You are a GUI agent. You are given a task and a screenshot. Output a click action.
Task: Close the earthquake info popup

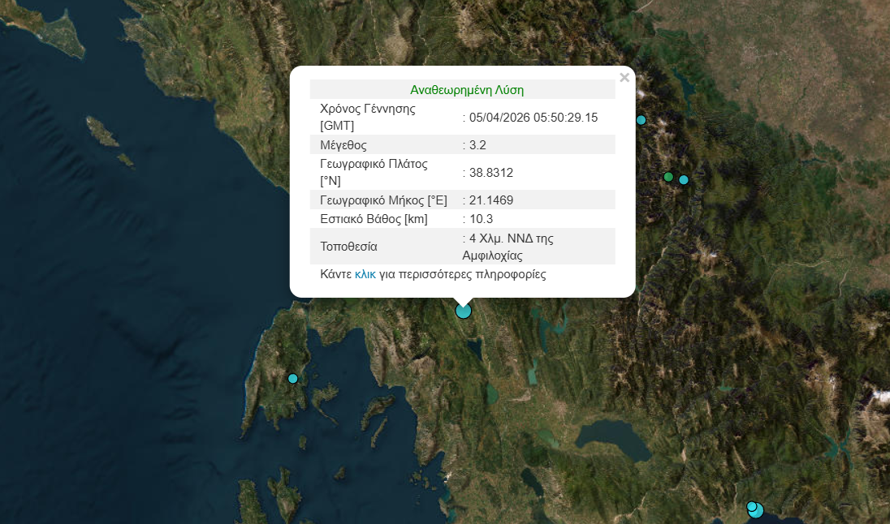[x=624, y=78]
